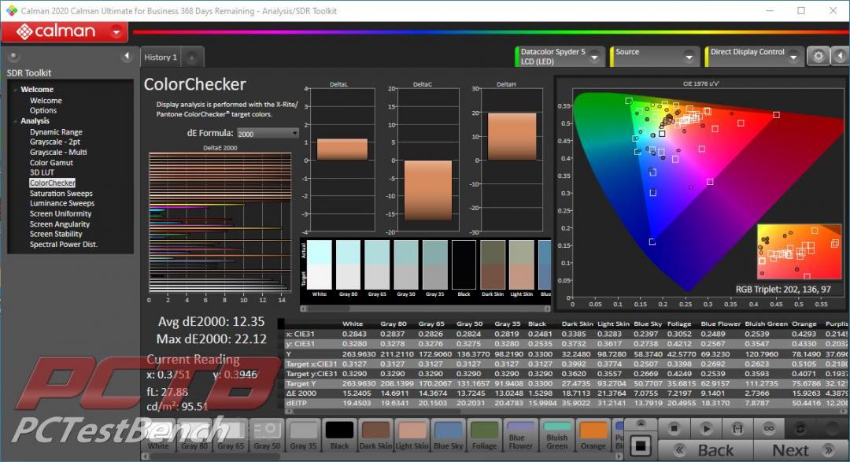Open the Source dropdown
This screenshot has width=850, height=462.
pyautogui.click(x=689, y=57)
